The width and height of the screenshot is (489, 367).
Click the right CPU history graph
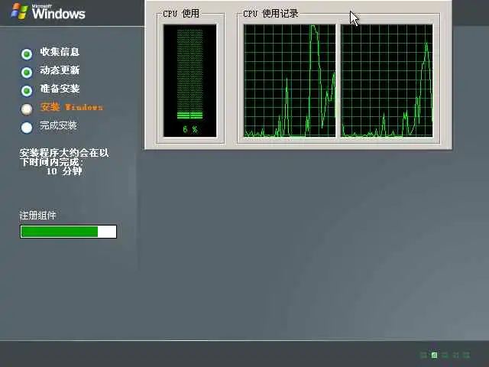(387, 81)
